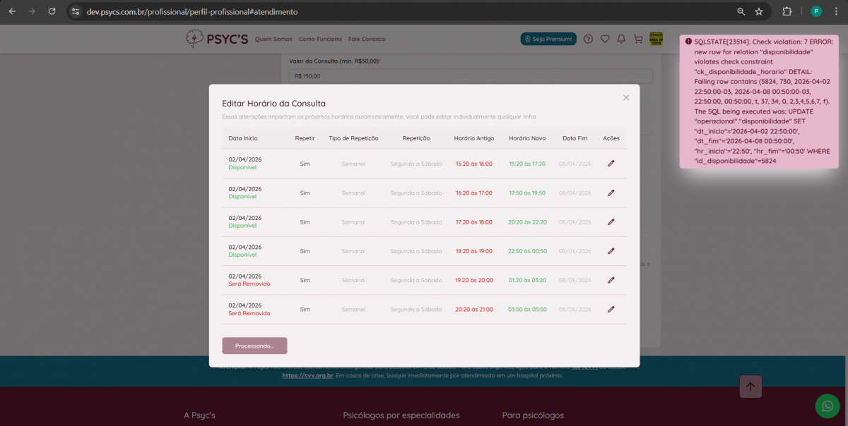
Task: Click the Seja Premium! button
Action: point(548,39)
